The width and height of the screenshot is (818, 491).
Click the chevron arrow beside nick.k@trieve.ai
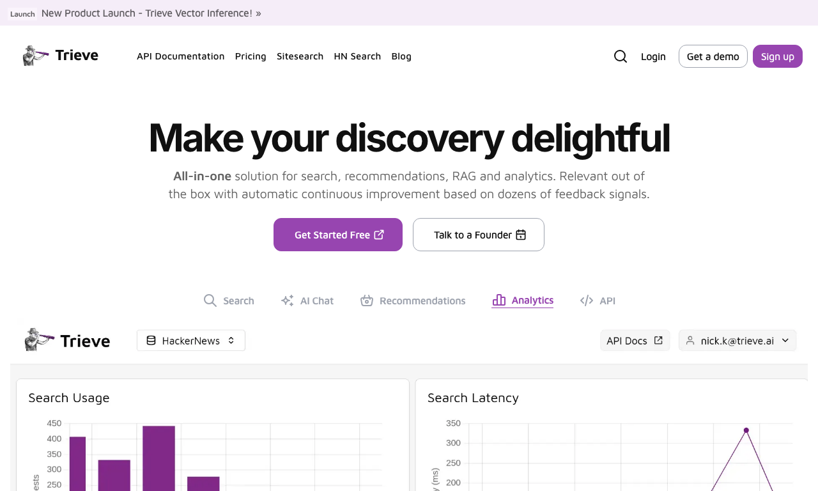click(x=785, y=341)
